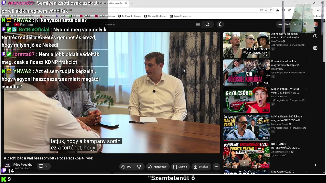Viewport: 326px width, 183px height.
Task: Open the comments icon in the side panel
Action: pyautogui.click(x=315, y=48)
